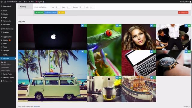
Task: Open settings on the office men item
Action: (x=189, y=25)
